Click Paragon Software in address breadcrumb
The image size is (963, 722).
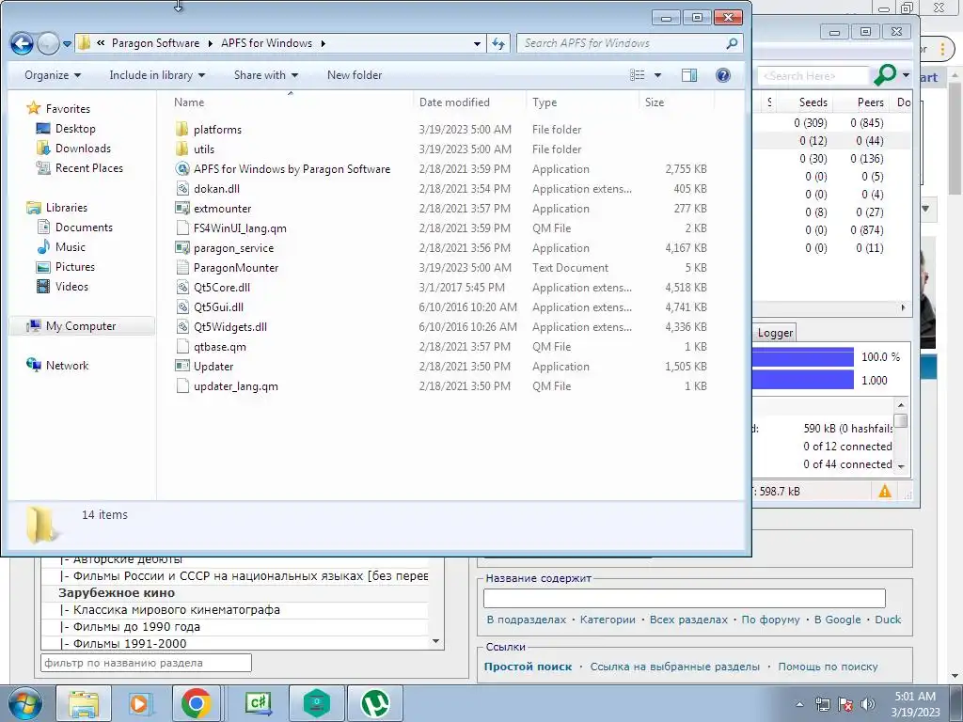point(155,43)
